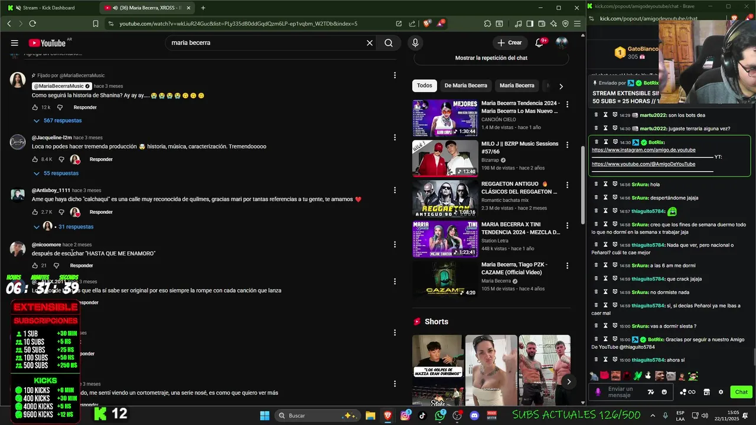Screen dimensions: 756x425
Task: Like the pinned MariaBecerraMusic comment
Action: click(x=35, y=107)
